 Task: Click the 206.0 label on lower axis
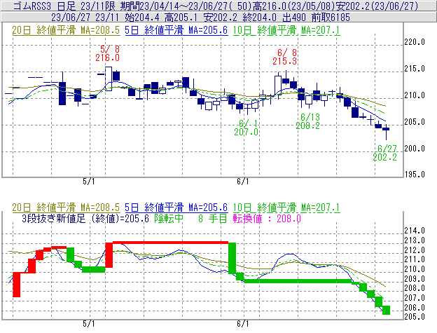point(415,308)
